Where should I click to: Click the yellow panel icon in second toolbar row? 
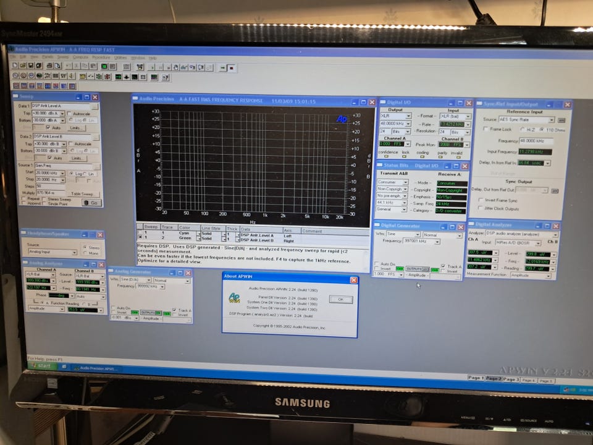(83, 77)
